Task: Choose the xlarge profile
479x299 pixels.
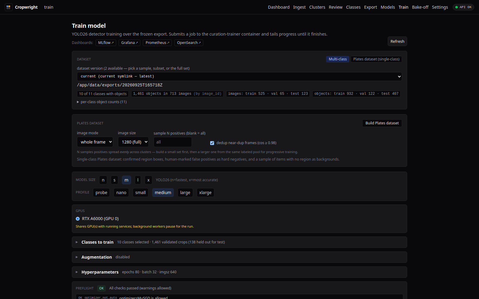Action: coord(205,193)
